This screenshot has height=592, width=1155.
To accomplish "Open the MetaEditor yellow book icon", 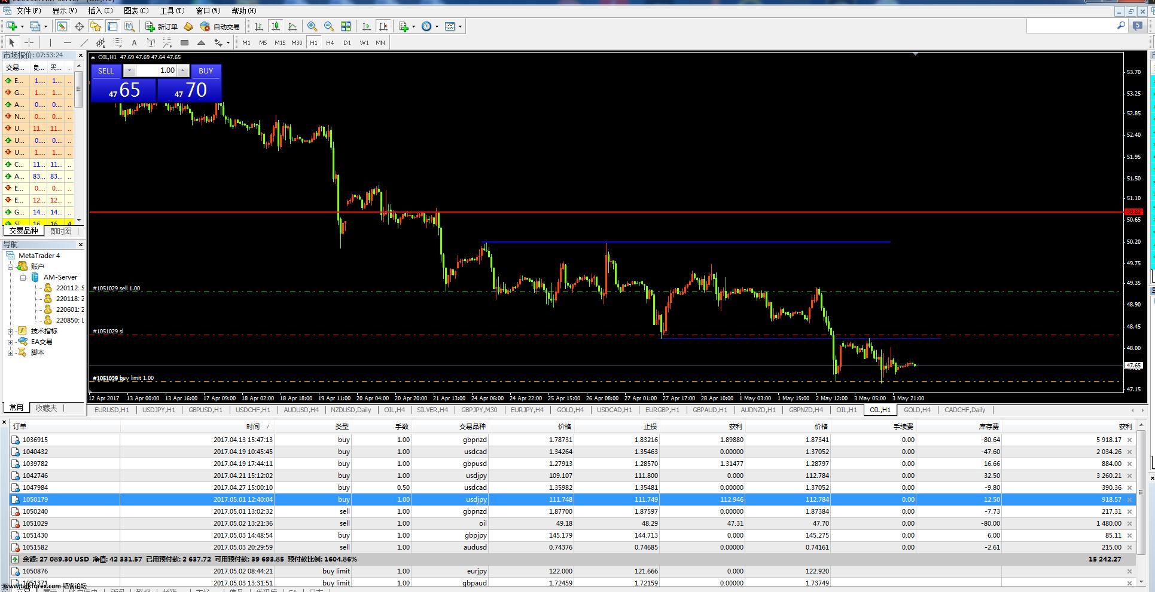I will click(x=188, y=26).
